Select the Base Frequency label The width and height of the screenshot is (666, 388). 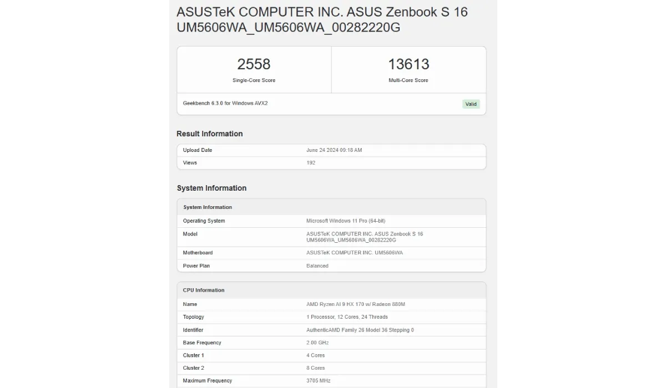click(202, 343)
